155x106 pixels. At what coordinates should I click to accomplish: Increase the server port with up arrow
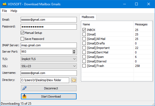click(74, 50)
